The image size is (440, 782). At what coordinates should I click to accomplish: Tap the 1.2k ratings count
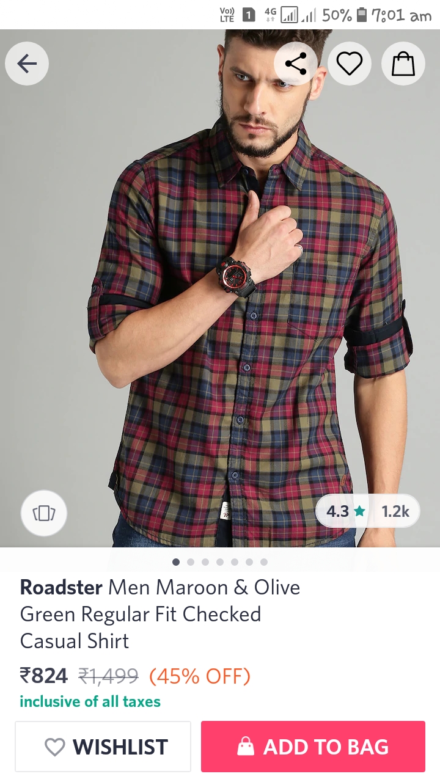click(x=395, y=511)
